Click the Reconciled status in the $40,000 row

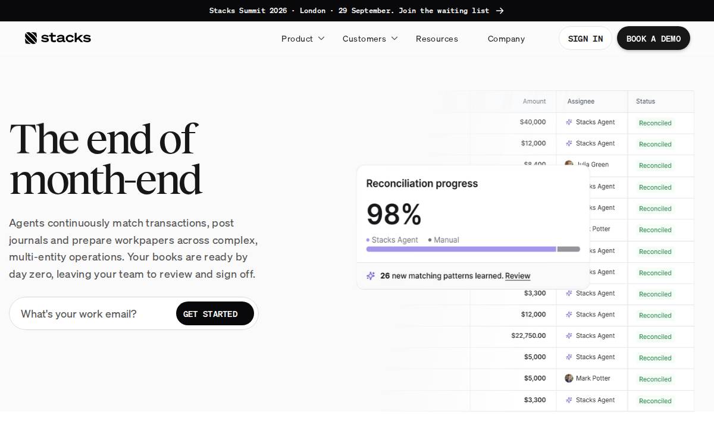click(655, 123)
